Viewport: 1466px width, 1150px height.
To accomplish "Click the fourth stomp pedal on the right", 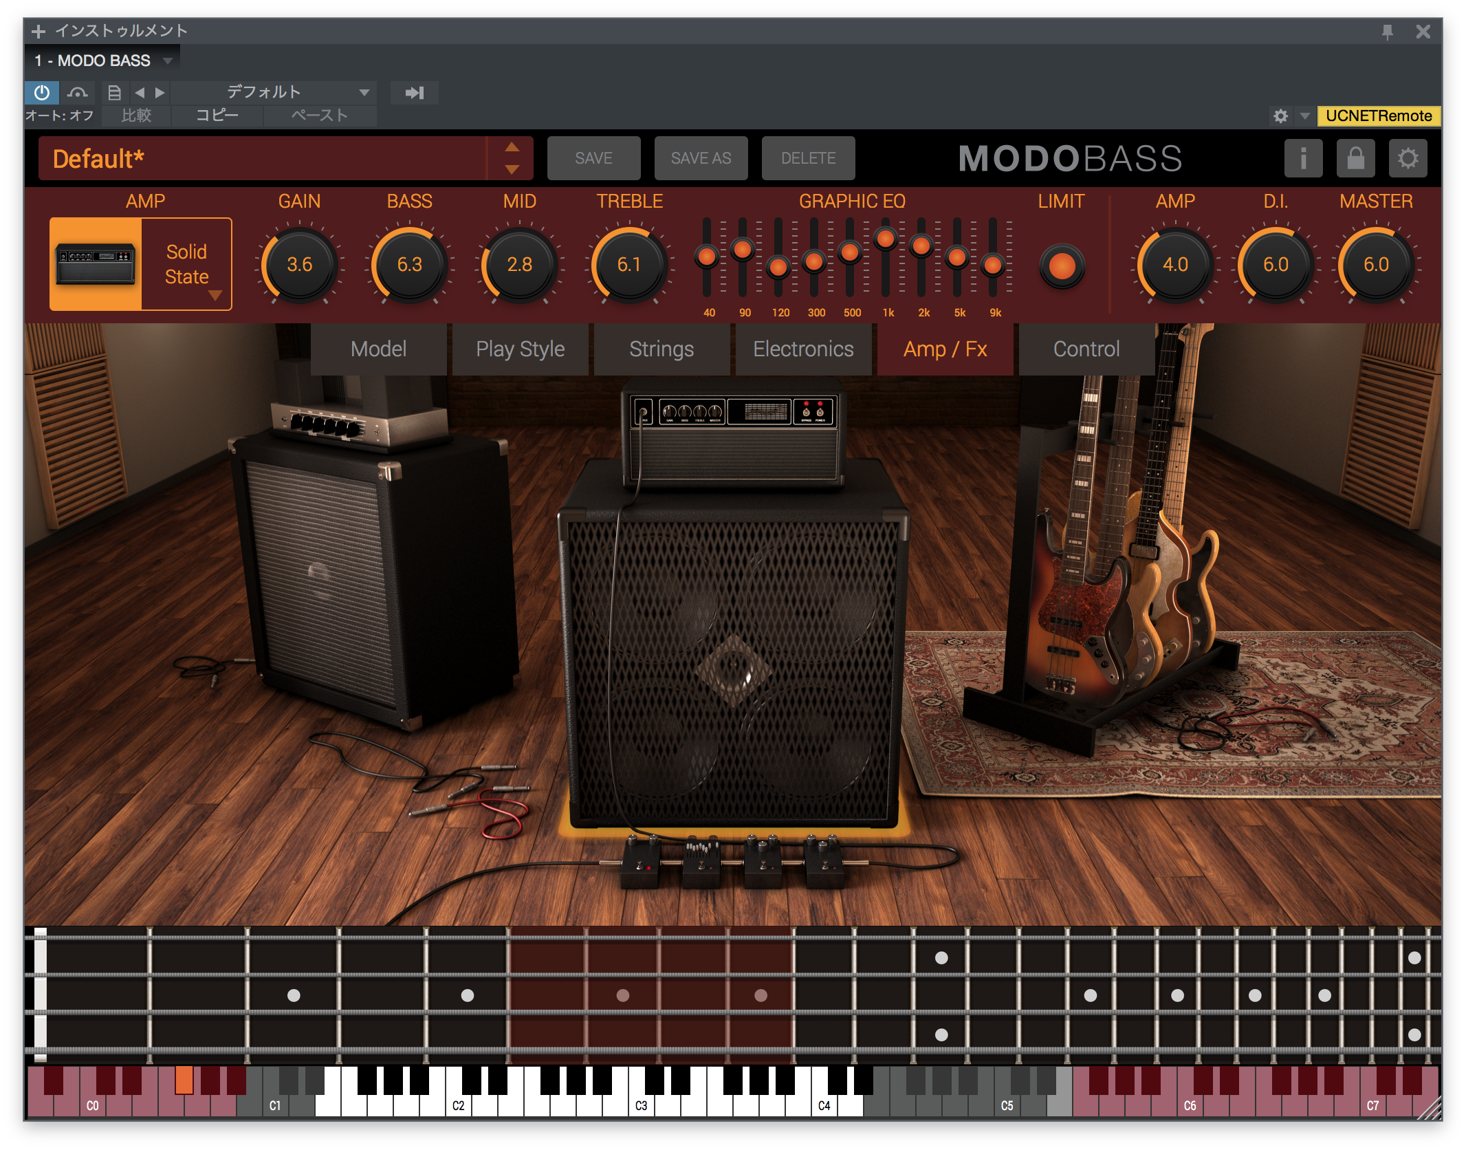I will point(823,862).
